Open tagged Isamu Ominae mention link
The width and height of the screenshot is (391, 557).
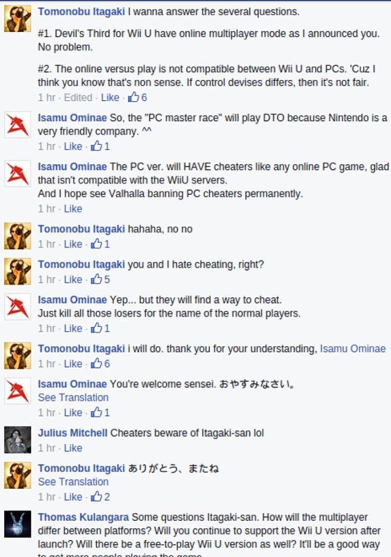point(353,349)
